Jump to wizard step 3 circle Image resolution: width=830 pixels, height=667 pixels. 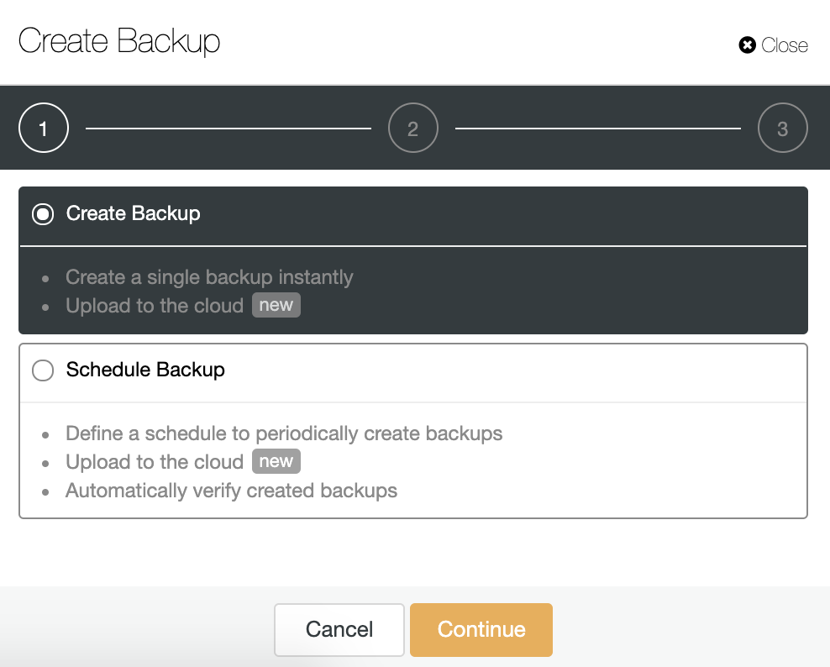click(782, 128)
